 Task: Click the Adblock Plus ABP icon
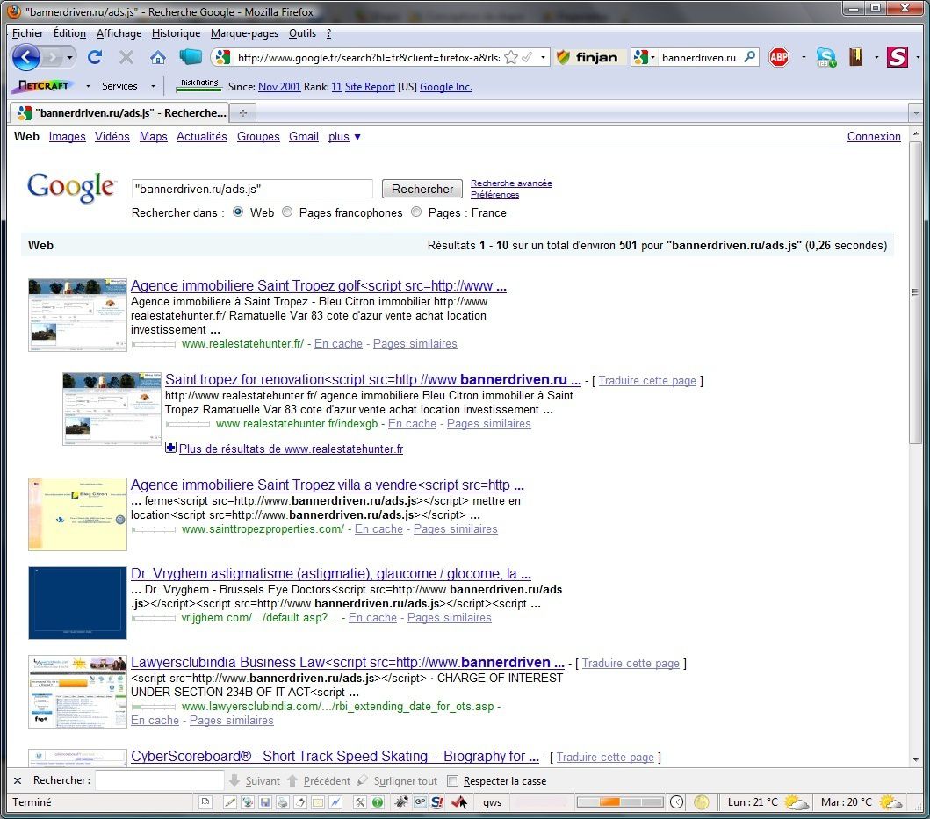pyautogui.click(x=779, y=57)
